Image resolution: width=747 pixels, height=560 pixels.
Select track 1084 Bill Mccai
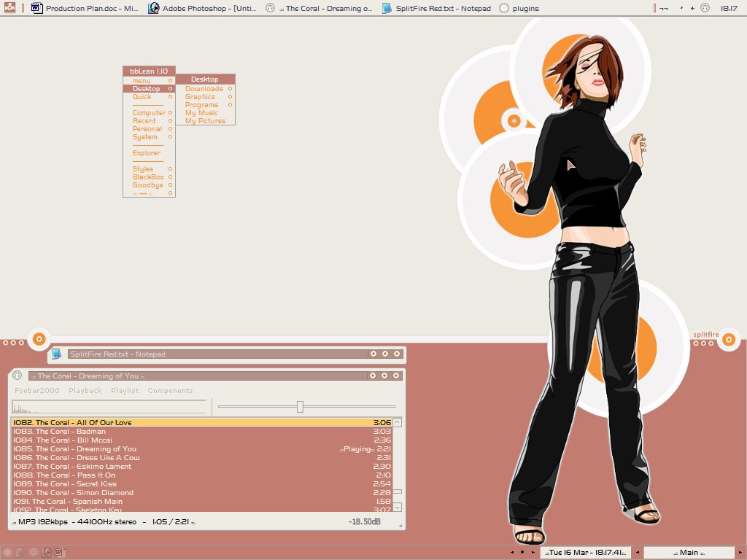[x=202, y=440]
